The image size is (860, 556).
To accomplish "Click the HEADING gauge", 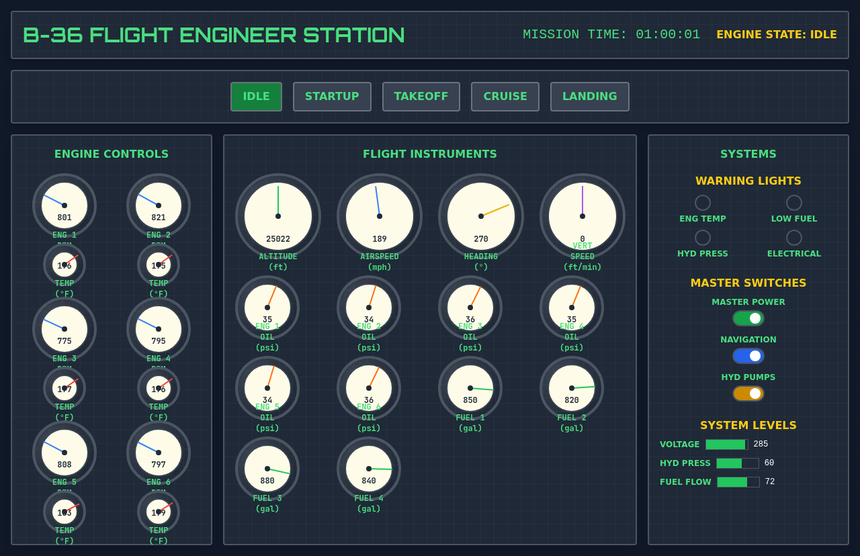I will point(480,216).
